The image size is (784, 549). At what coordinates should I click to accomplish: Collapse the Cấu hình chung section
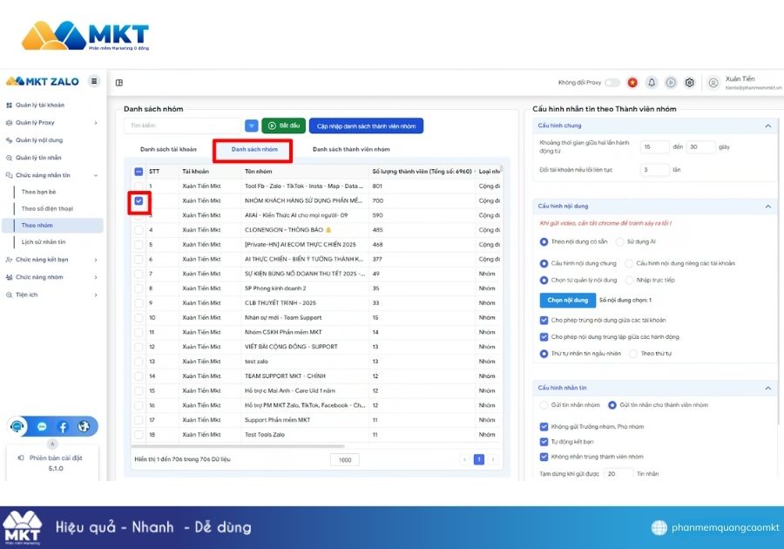pyautogui.click(x=767, y=126)
